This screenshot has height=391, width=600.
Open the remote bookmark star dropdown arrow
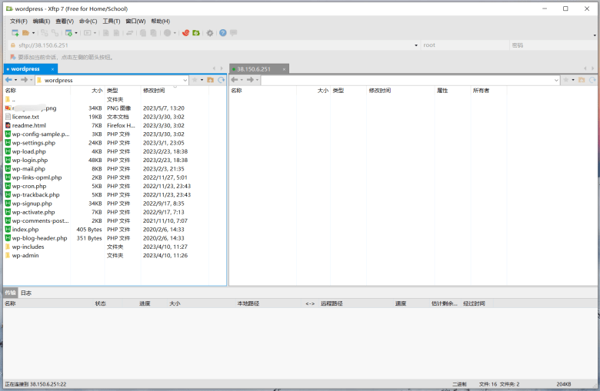pyautogui.click(x=573, y=80)
